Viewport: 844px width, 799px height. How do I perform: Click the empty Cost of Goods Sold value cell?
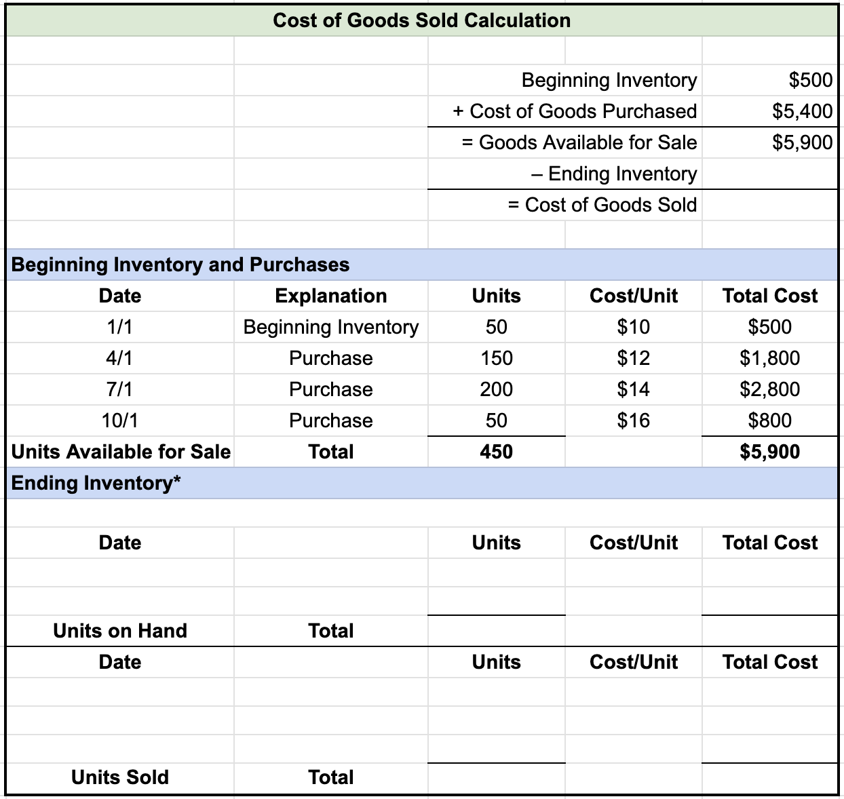[x=770, y=205]
